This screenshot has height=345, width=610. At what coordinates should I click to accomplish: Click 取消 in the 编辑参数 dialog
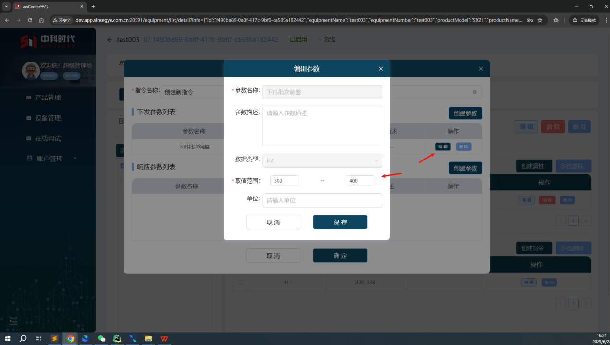273,222
